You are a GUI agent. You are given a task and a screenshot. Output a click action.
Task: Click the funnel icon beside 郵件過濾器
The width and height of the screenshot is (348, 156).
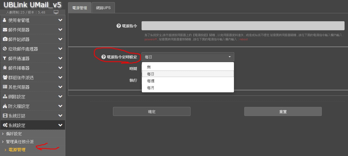[5, 58]
